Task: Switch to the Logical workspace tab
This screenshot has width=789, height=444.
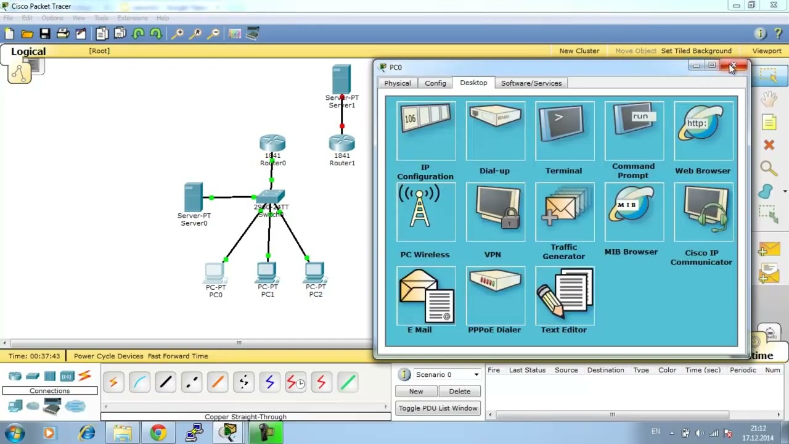Action: (x=28, y=52)
